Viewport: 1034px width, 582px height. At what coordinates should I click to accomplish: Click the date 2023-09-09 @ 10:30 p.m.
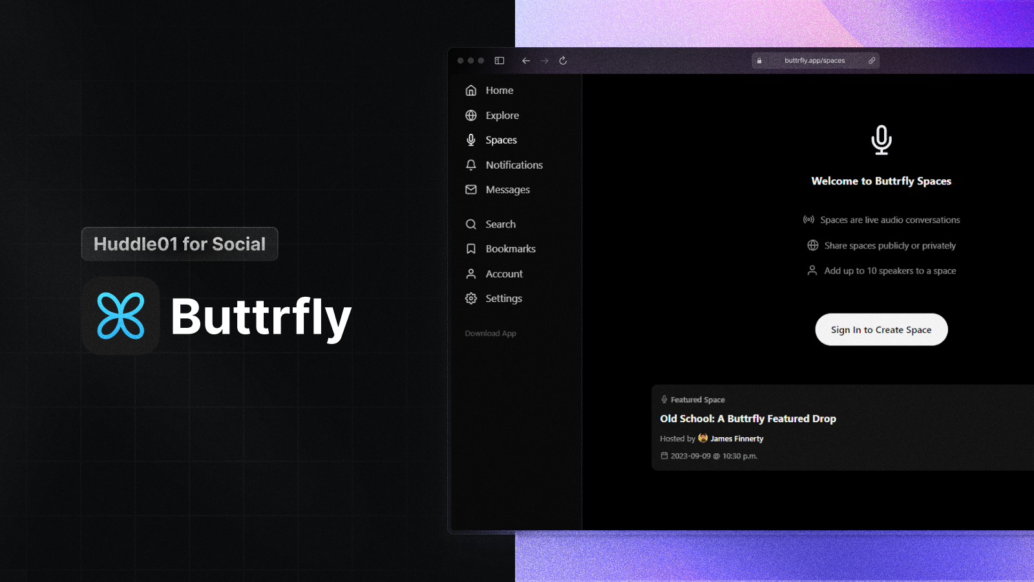714,456
